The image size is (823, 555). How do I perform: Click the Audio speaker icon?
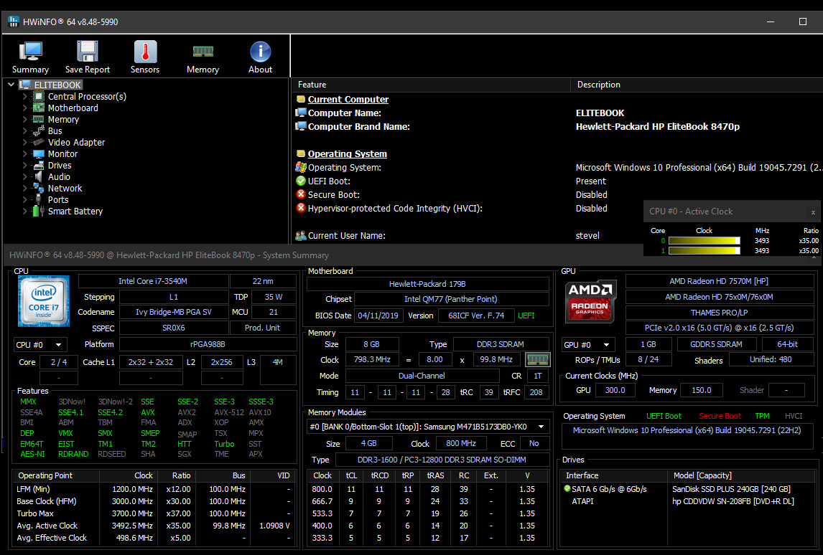39,176
